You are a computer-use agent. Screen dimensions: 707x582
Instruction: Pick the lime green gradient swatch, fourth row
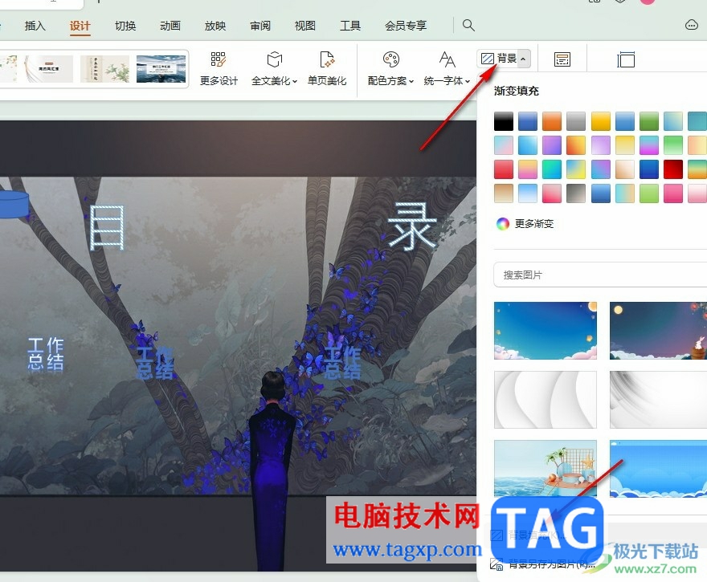[x=649, y=193]
